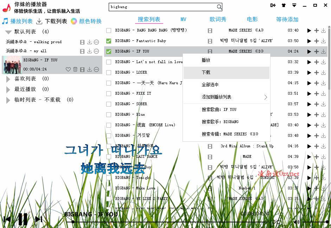Click the 颜色转换 color button

[86, 21]
